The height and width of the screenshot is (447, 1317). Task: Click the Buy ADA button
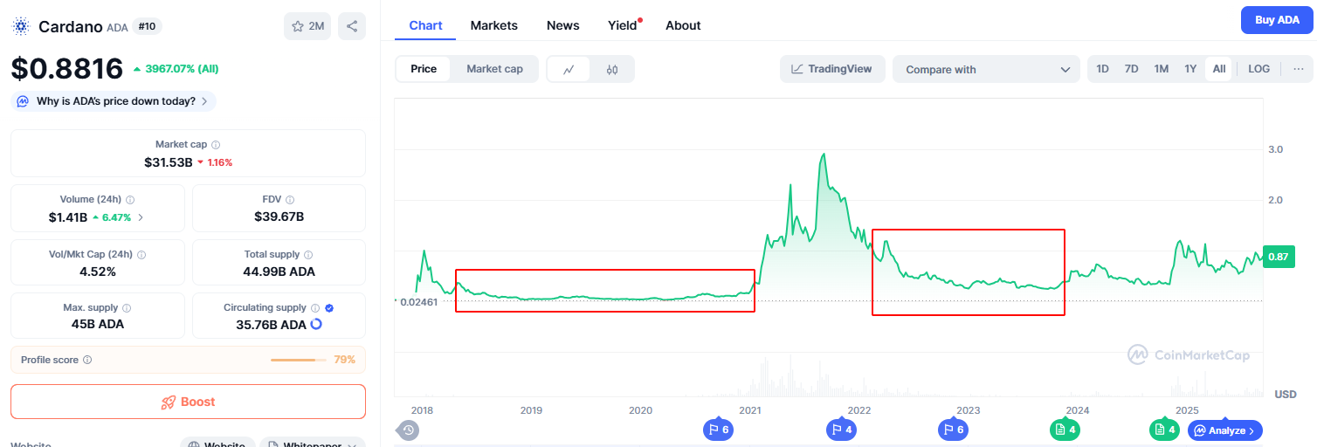(1277, 20)
